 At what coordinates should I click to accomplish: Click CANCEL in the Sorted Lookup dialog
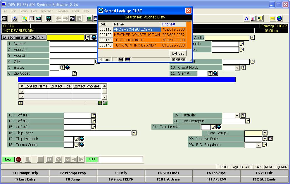(178, 53)
